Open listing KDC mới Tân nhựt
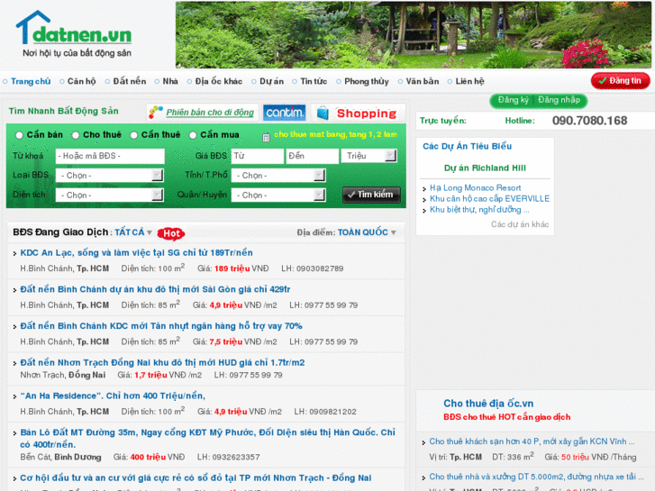This screenshot has height=491, width=655. pyautogui.click(x=161, y=325)
